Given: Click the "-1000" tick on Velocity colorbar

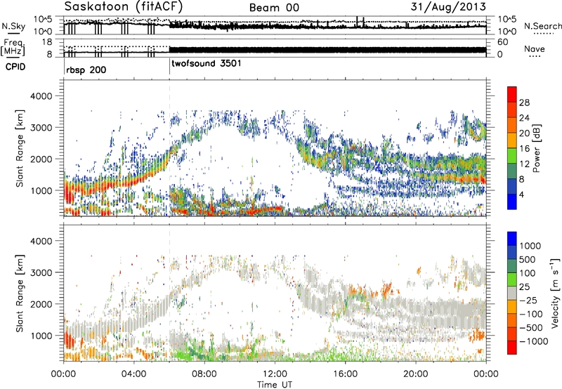Looking at the screenshot, I should (533, 341).
